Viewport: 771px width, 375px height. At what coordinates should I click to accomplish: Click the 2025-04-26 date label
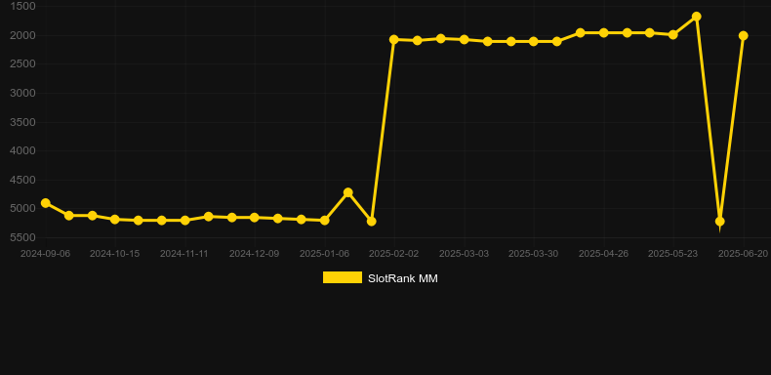[603, 254]
